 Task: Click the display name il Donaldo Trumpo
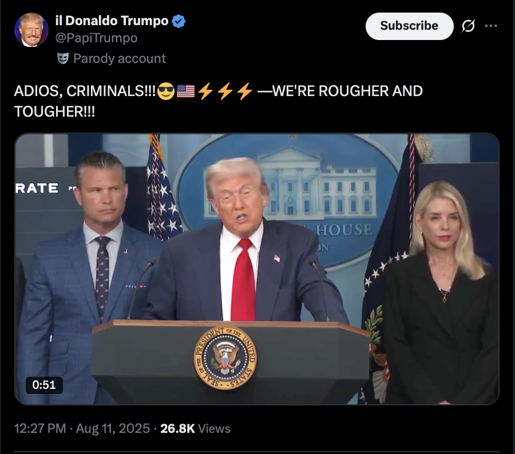click(x=112, y=21)
